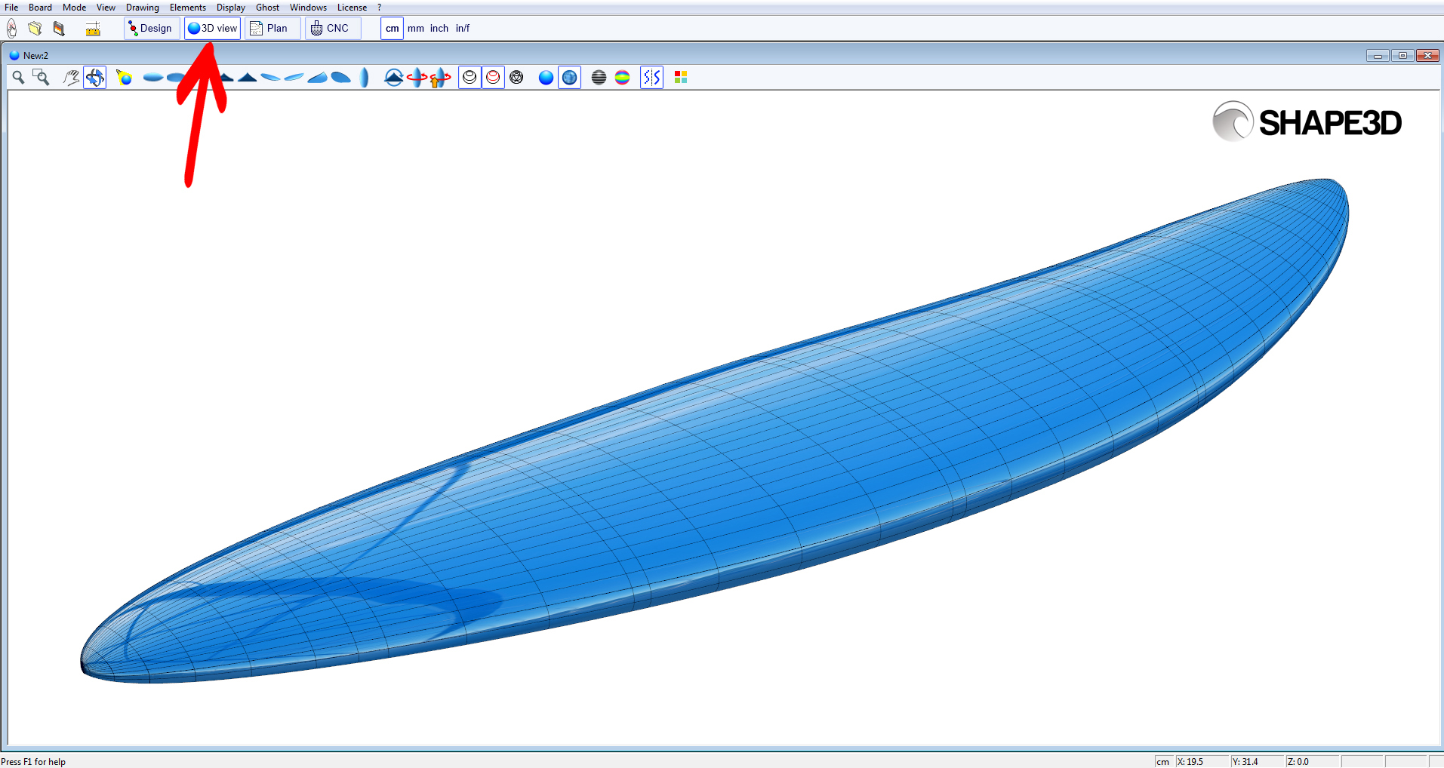Select the 3D rotate tool
The height and width of the screenshot is (768, 1444).
coord(94,77)
